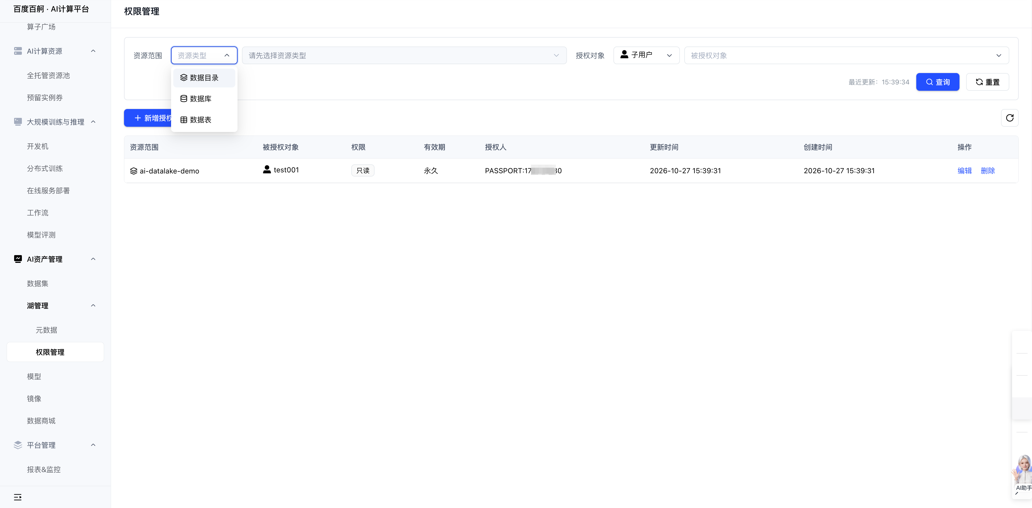The height and width of the screenshot is (508, 1032).
Task: Collapse the sidebar with bottom menu icon
Action: point(18,497)
